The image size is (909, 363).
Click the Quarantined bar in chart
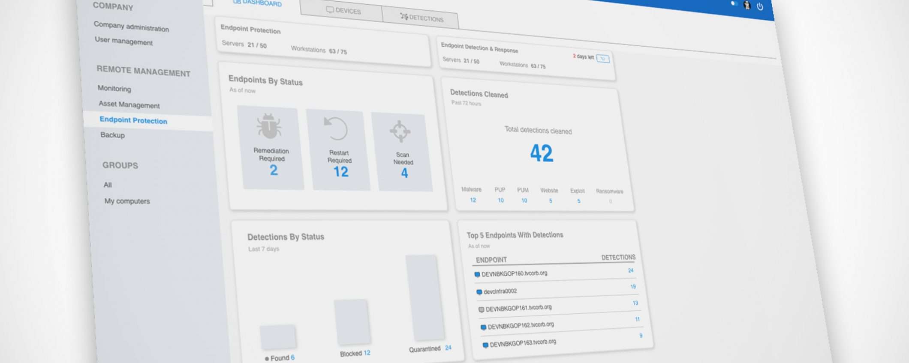424,298
